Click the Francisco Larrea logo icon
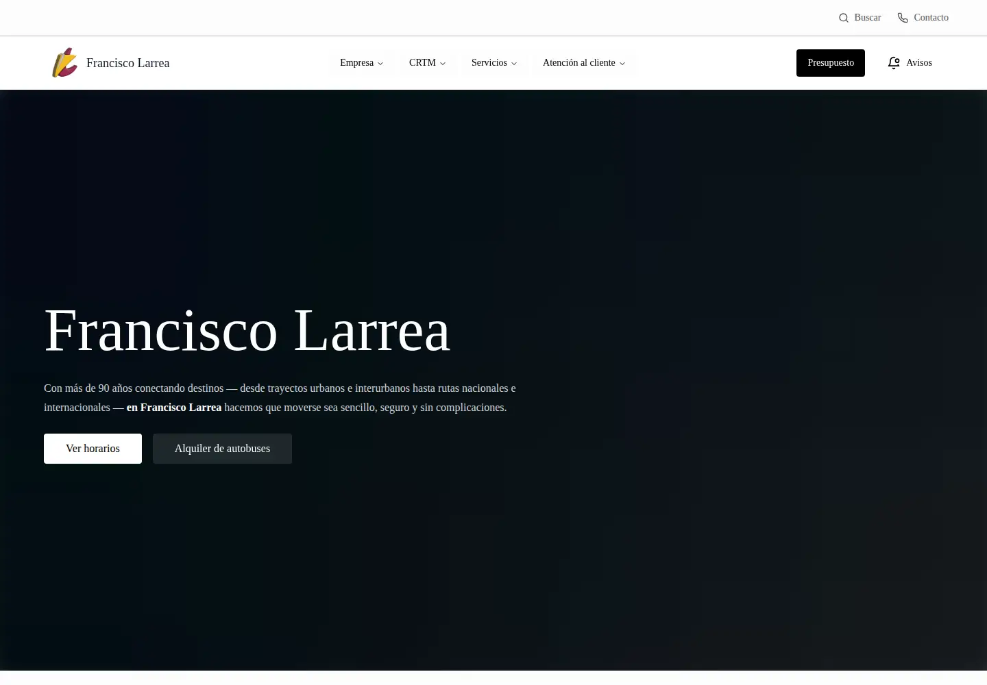Screen dimensions: 987x685 click(x=65, y=62)
